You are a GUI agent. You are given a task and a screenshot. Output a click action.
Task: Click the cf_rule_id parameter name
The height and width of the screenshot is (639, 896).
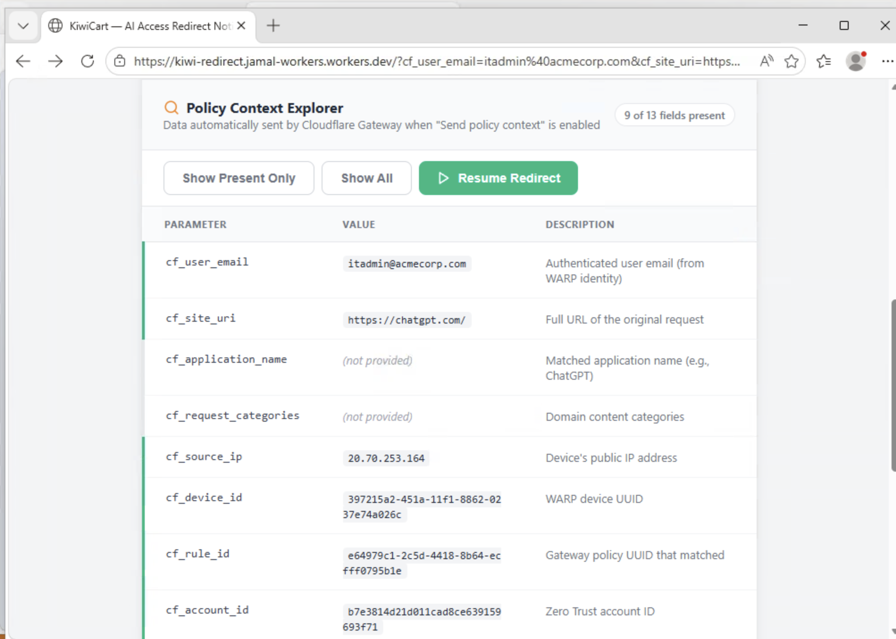(197, 554)
